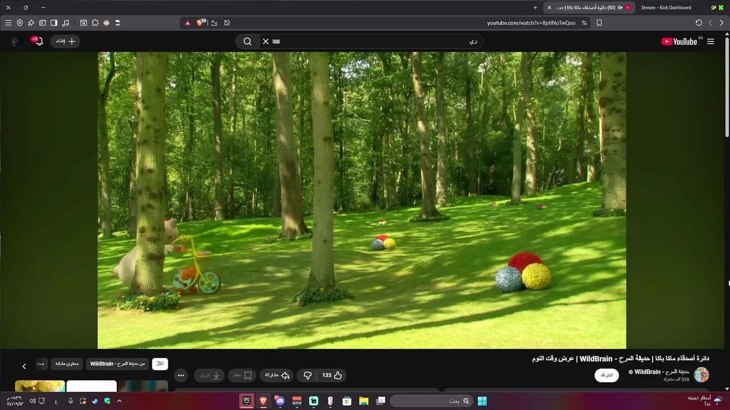Open YouTube notifications bell
Image resolution: width=730 pixels, height=410 pixels.
click(x=38, y=41)
